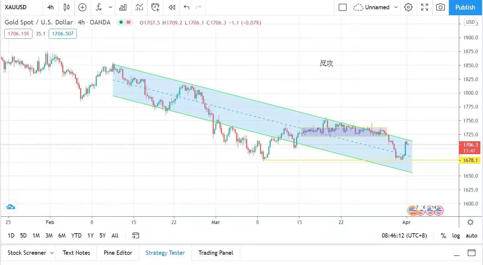This screenshot has height=265, width=483.
Task: Expand the Stock Screener dropdown arrow
Action: click(x=52, y=253)
